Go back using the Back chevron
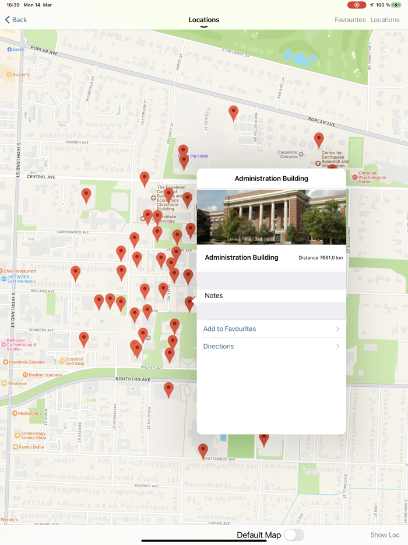The height and width of the screenshot is (545, 408). (x=8, y=20)
